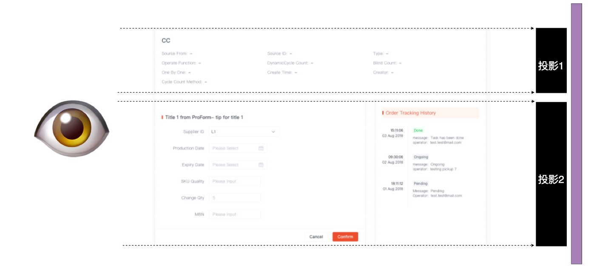Click the calendar icon in Production Date

tap(261, 148)
